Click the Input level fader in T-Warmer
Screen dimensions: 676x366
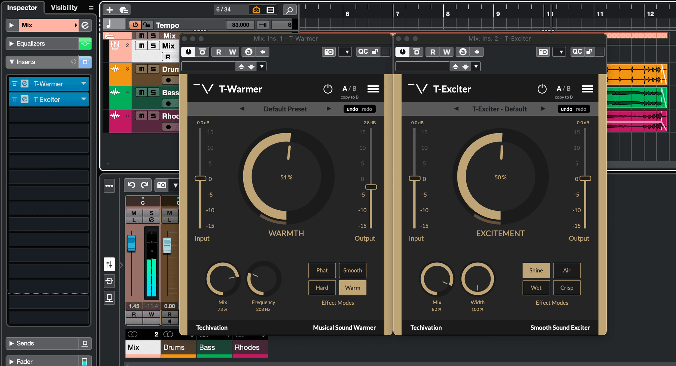point(200,178)
